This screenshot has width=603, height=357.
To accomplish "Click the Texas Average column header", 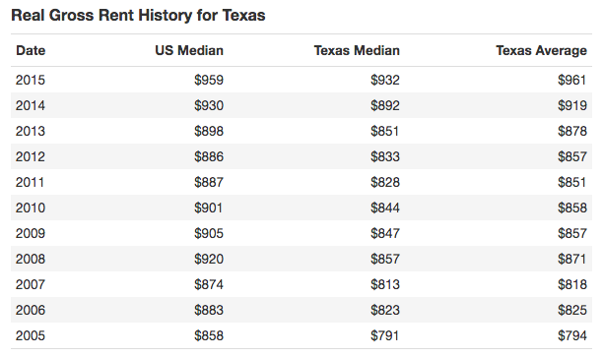I will click(x=542, y=50).
